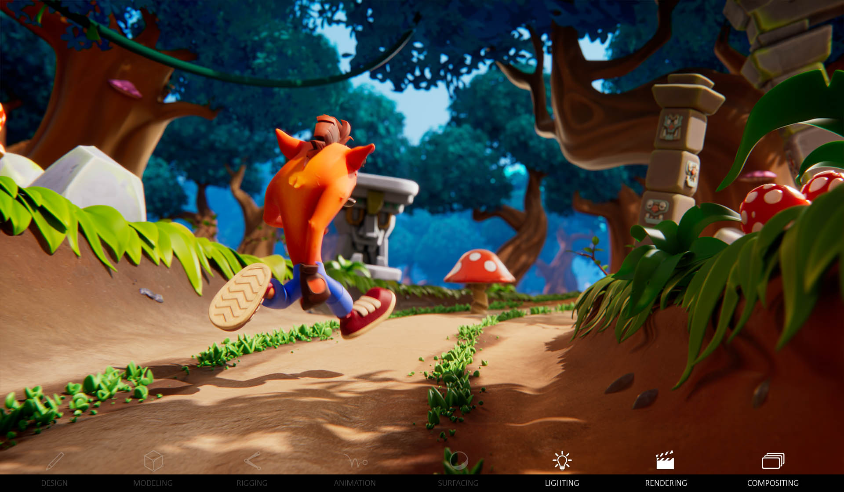The image size is (844, 492).
Task: Show the SURFACING stage
Action: tap(458, 483)
